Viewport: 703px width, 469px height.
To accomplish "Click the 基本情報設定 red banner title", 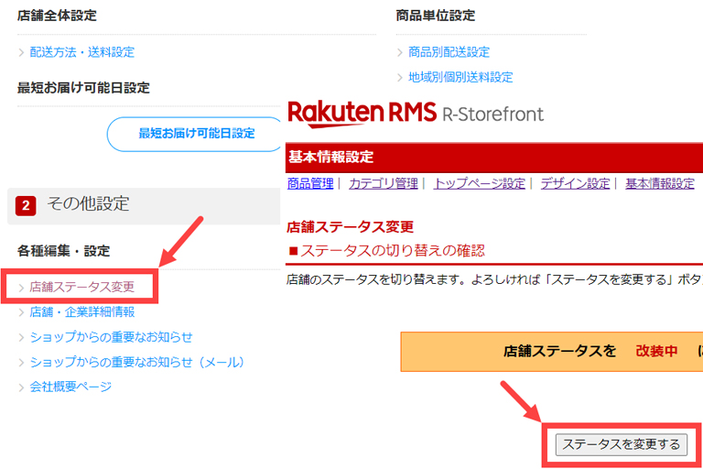I will (x=330, y=157).
